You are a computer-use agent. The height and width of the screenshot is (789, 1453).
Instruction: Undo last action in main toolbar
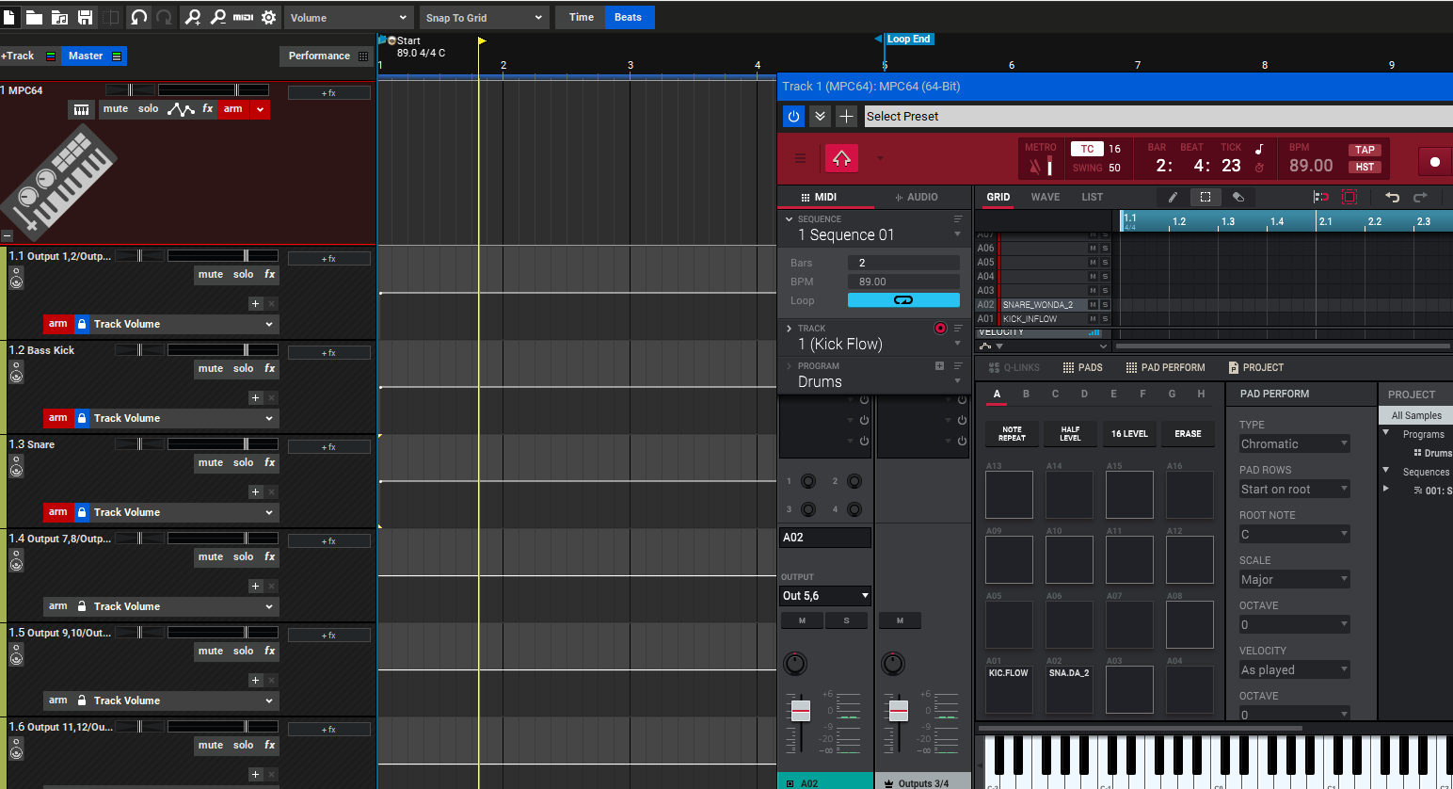click(x=139, y=17)
